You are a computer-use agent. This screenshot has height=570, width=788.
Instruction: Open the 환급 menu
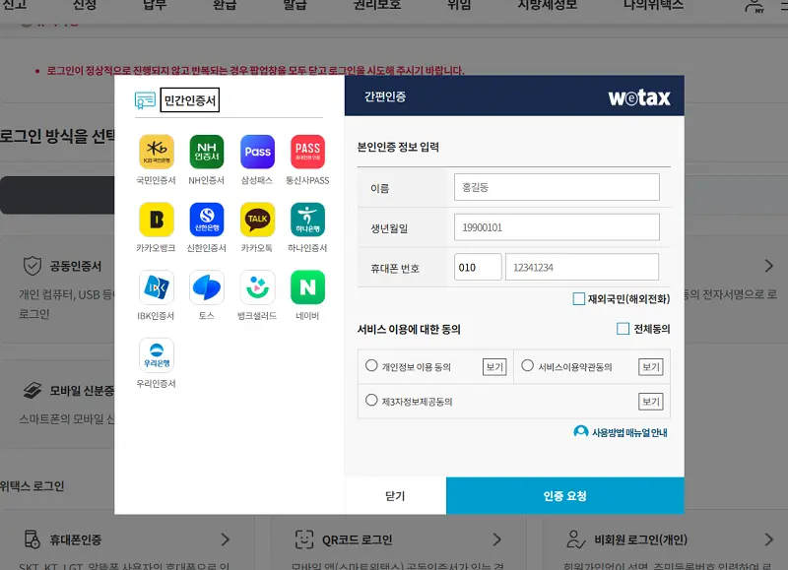(225, 6)
